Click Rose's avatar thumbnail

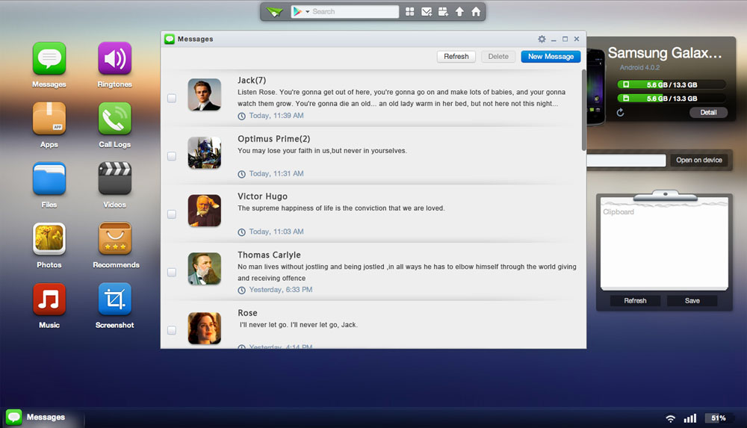click(205, 329)
